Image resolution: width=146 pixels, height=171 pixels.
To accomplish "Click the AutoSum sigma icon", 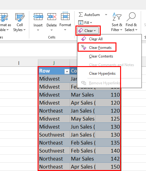I will click(81, 14).
